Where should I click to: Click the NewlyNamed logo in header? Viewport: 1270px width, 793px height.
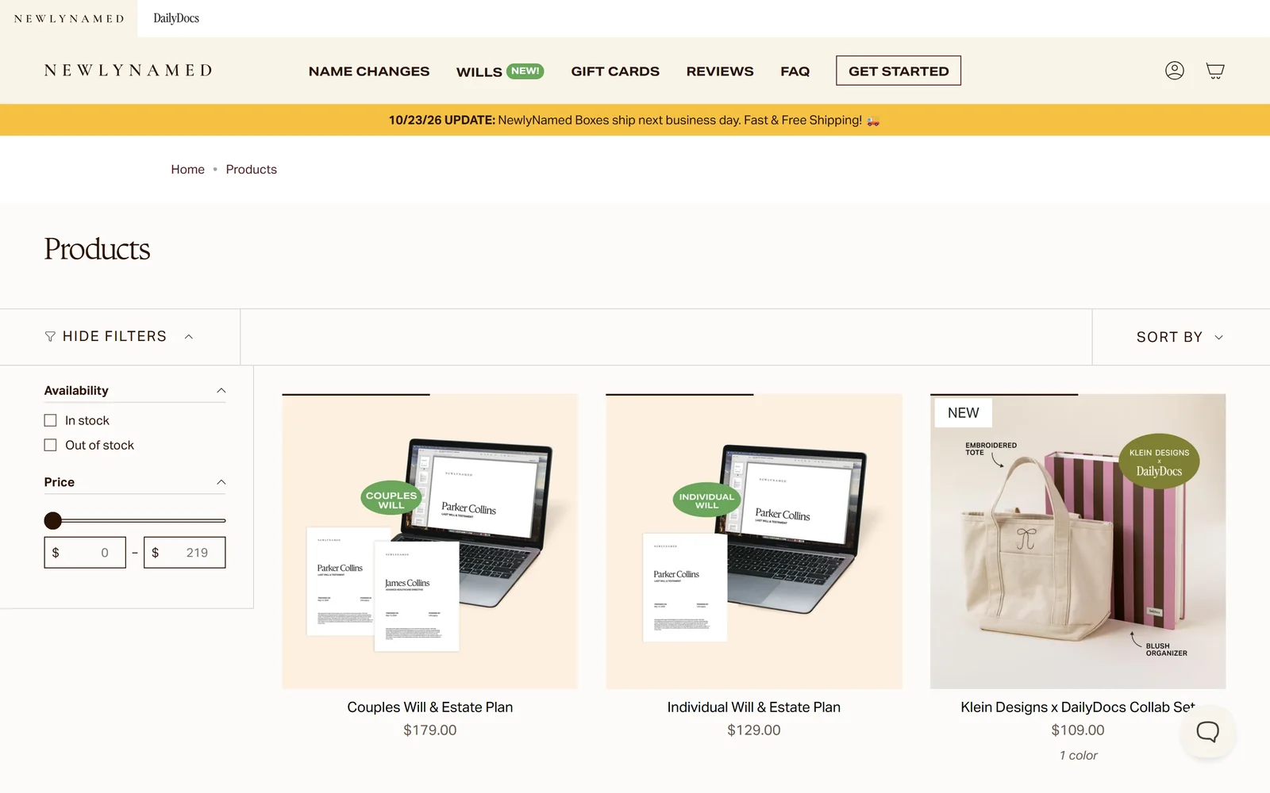(x=129, y=71)
